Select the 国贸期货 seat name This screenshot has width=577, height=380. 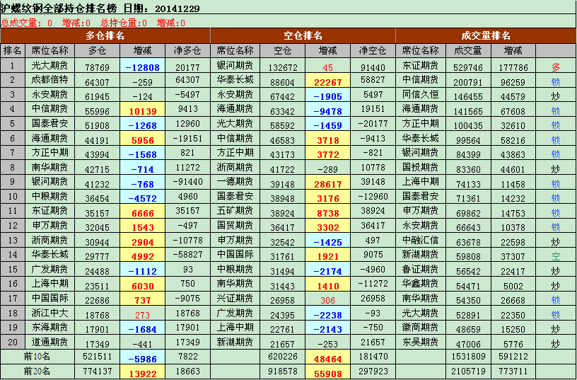point(235,225)
